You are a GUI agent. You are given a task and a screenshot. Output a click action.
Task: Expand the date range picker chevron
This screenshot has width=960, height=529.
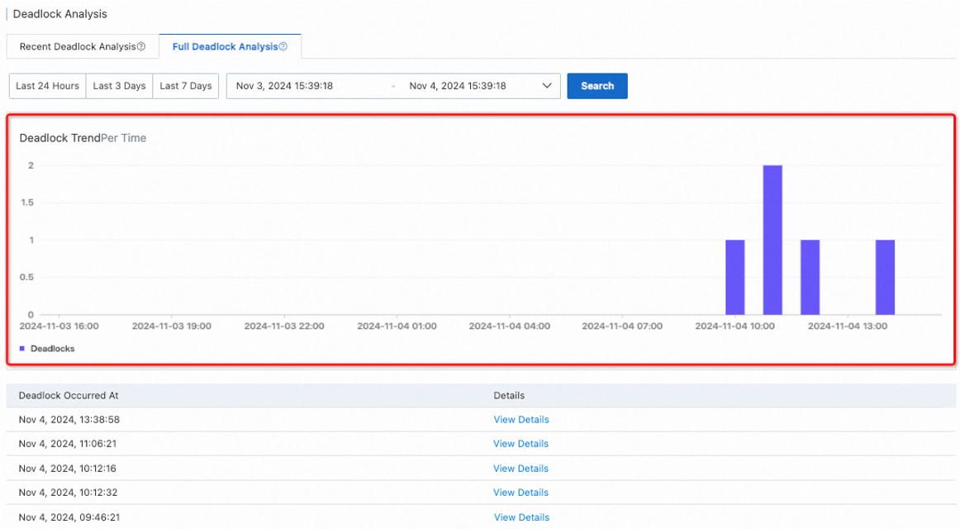(x=547, y=86)
